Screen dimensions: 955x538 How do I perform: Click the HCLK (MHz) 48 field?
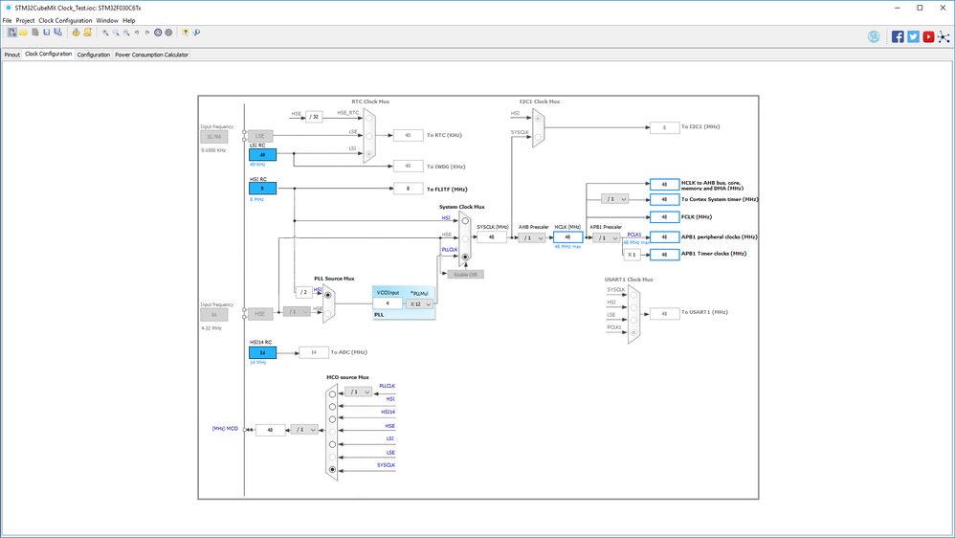(567, 237)
